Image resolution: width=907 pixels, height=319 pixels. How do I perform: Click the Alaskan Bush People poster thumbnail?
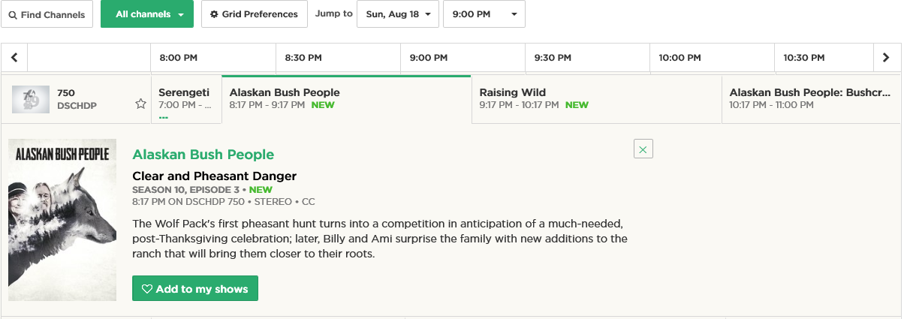pyautogui.click(x=62, y=220)
